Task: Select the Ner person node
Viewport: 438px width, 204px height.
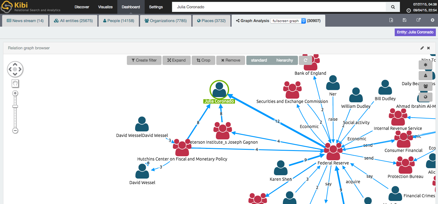Action: pos(333,83)
